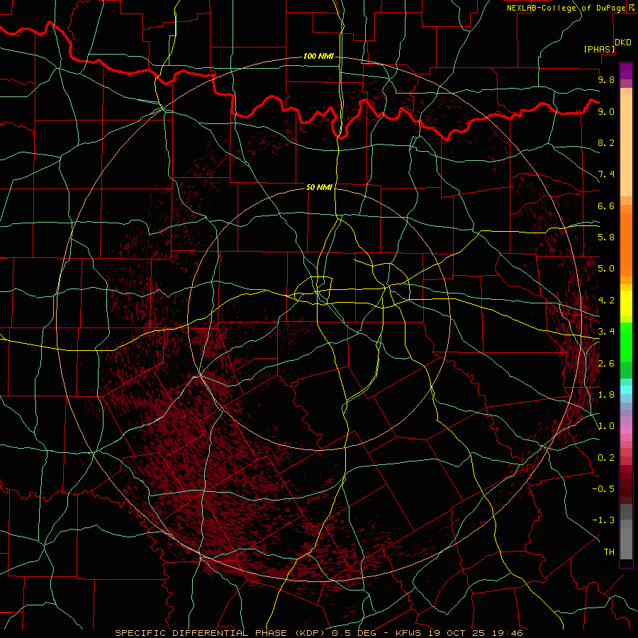Click the -1.3 value on color scale
638x638 pixels.
[603, 520]
